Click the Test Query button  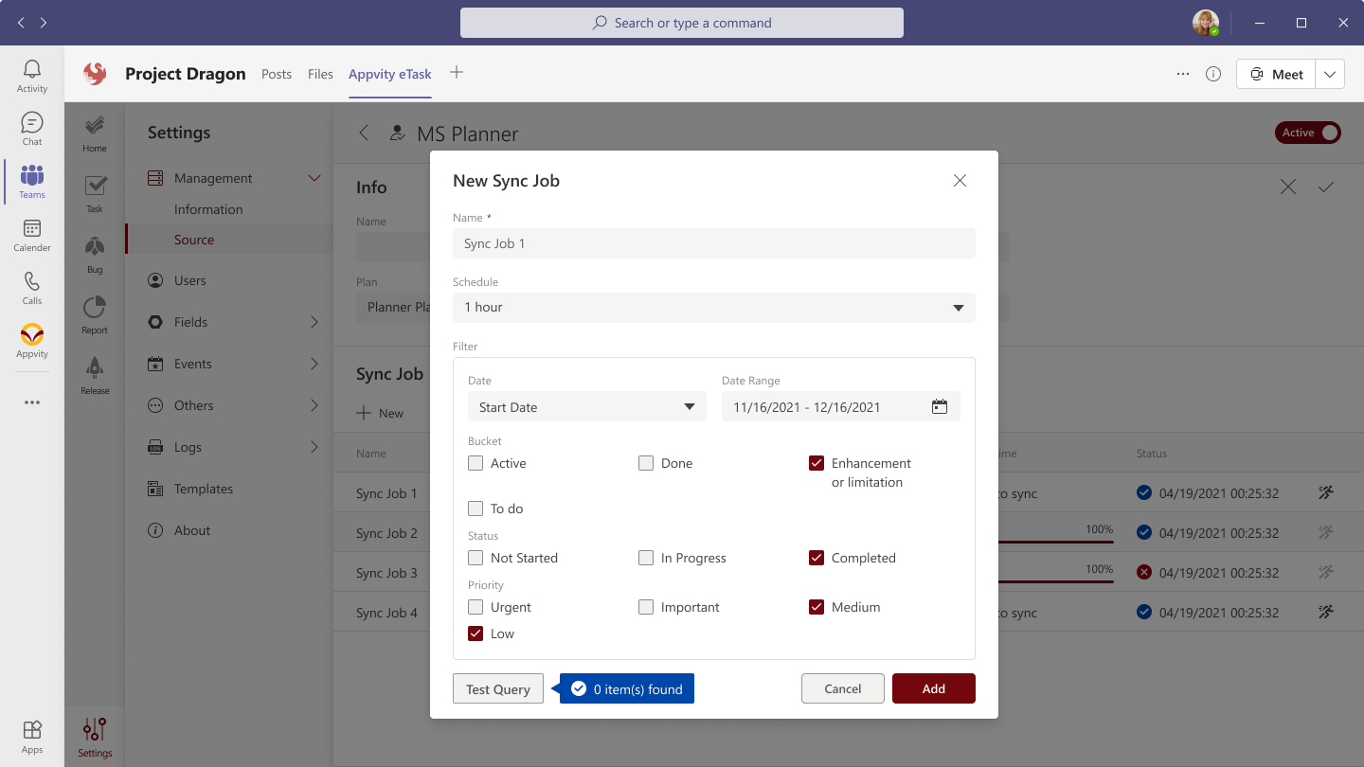point(498,688)
